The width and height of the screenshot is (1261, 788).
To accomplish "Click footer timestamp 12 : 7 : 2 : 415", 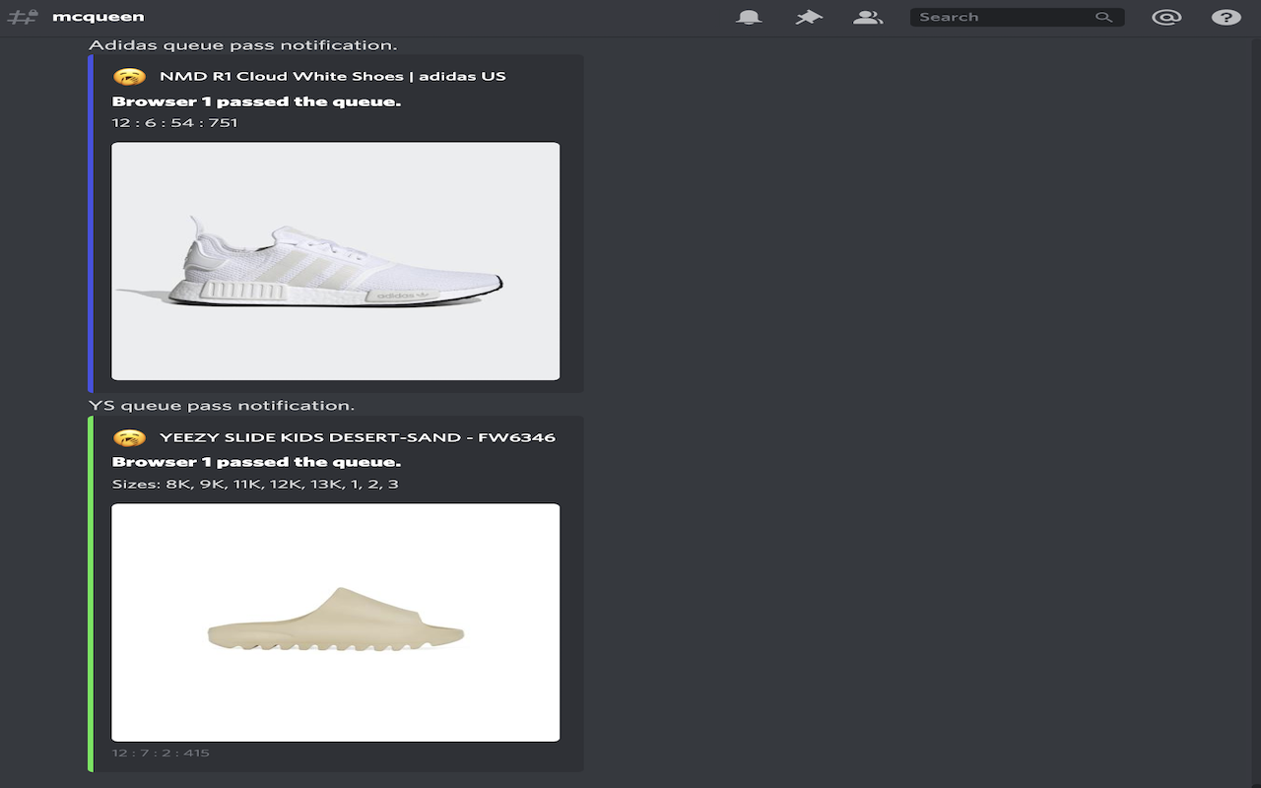I will tap(161, 753).
